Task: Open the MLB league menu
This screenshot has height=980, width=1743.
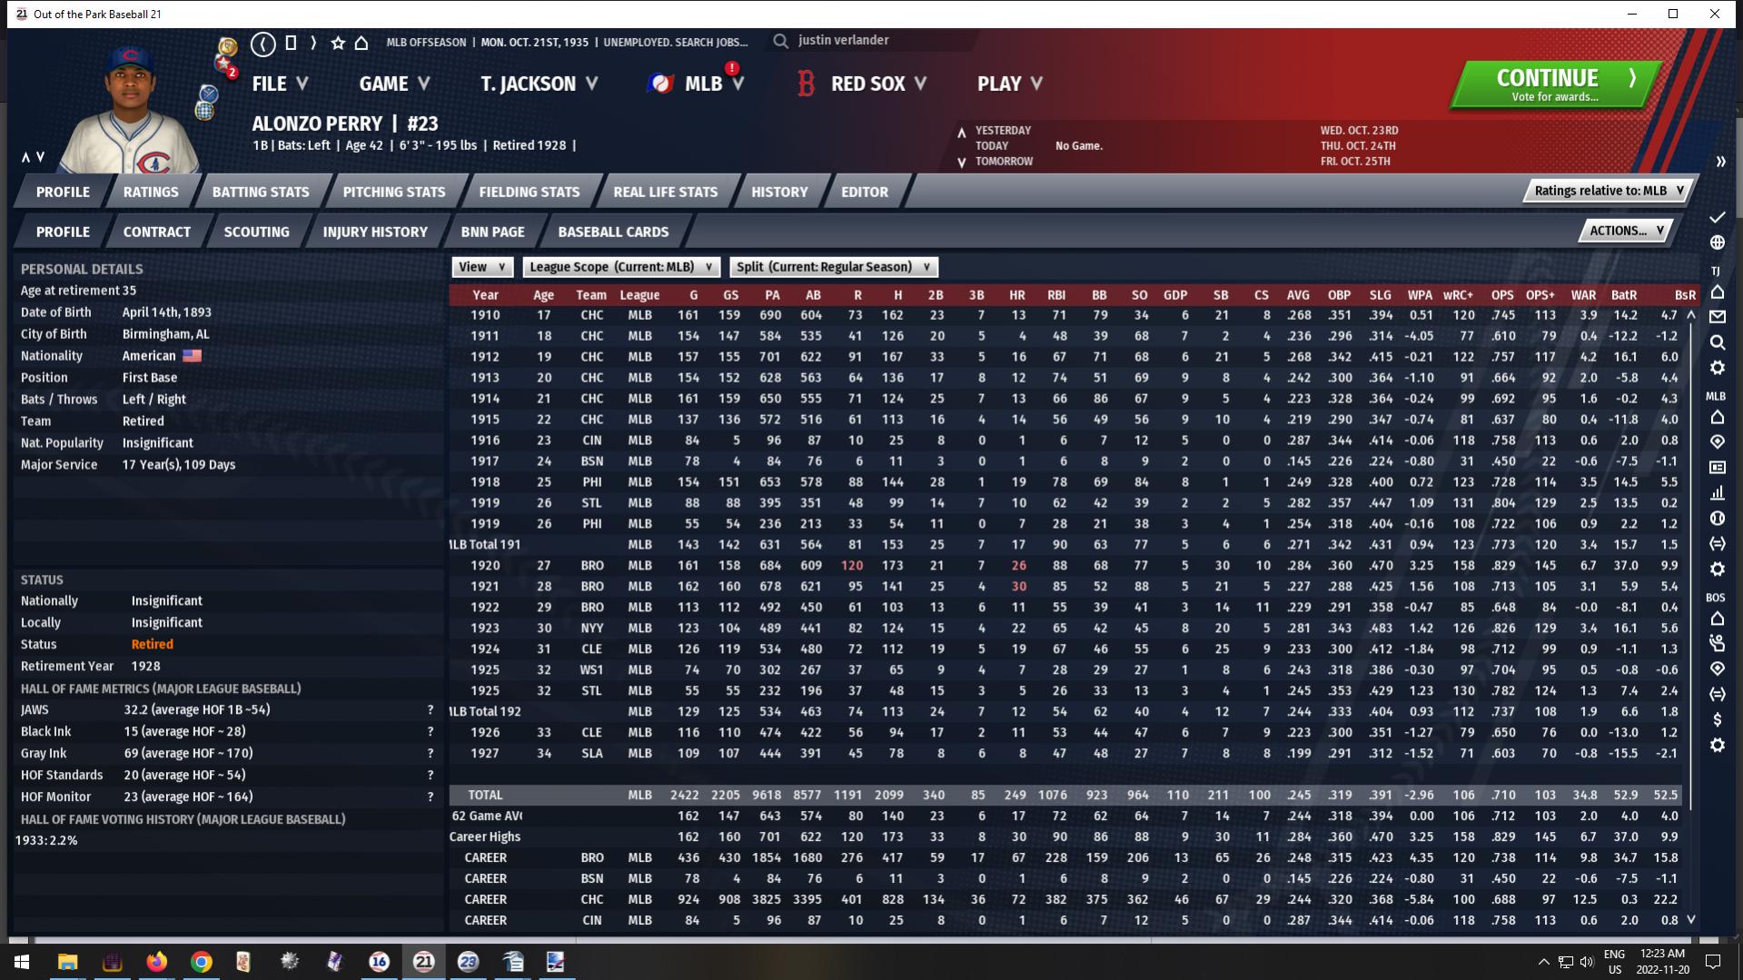Action: (x=697, y=84)
